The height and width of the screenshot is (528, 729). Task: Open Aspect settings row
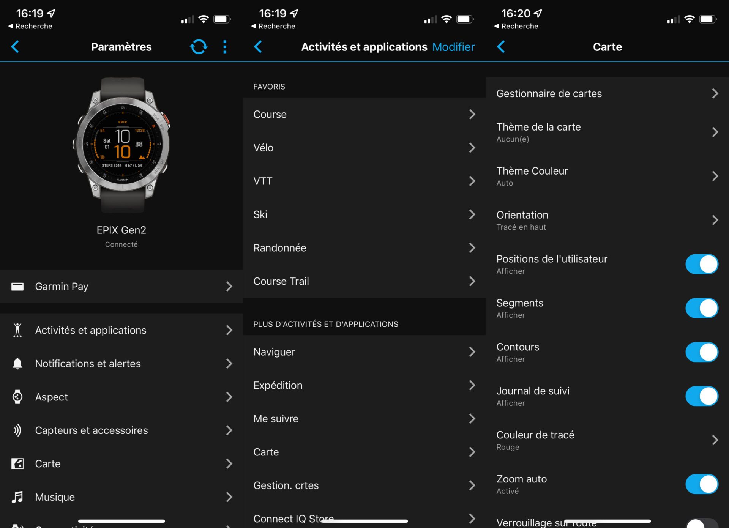(x=121, y=397)
